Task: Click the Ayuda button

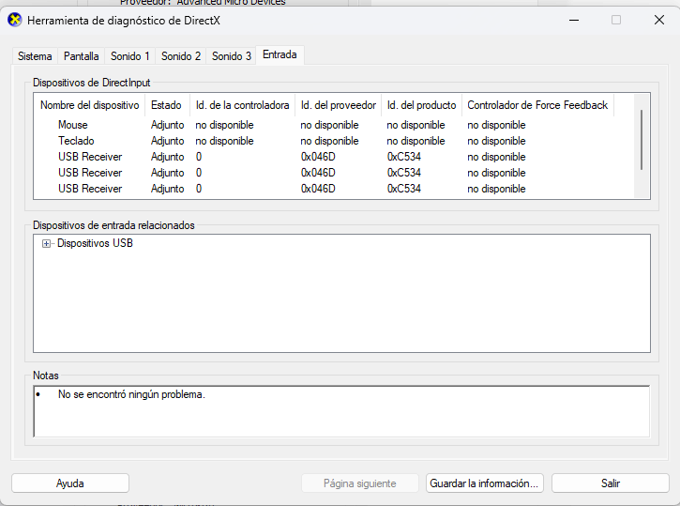Action: [70, 483]
